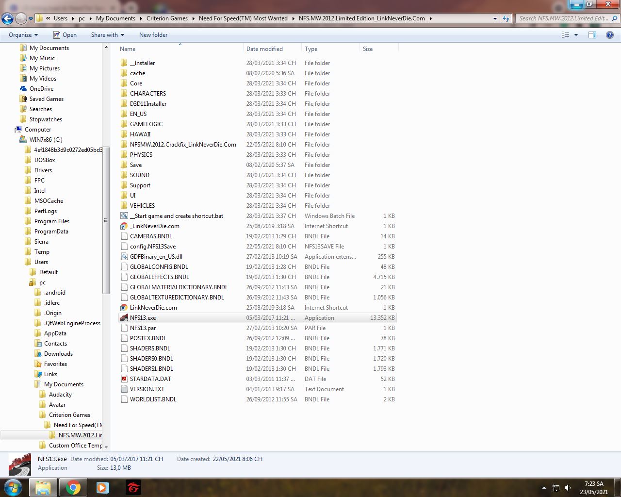Open the address bar history dropdown

(495, 18)
